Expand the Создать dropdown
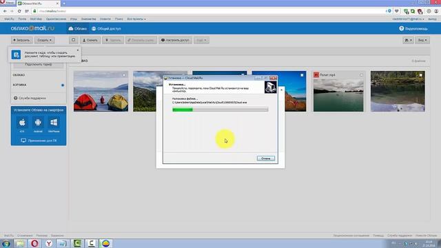Viewport: 441px width, 248px height. tap(44, 40)
